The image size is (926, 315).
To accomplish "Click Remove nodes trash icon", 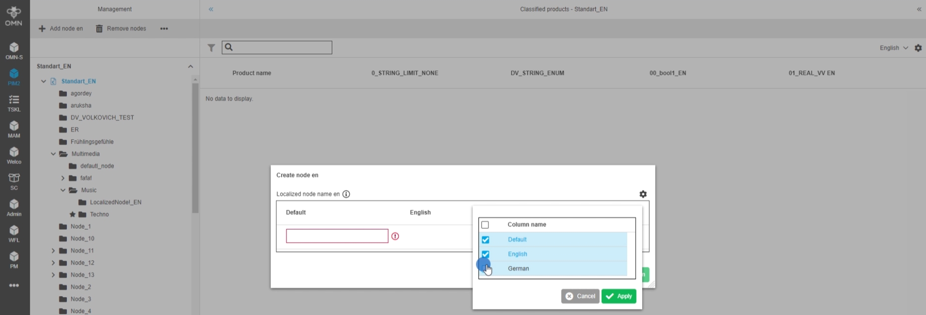I will pyautogui.click(x=99, y=29).
